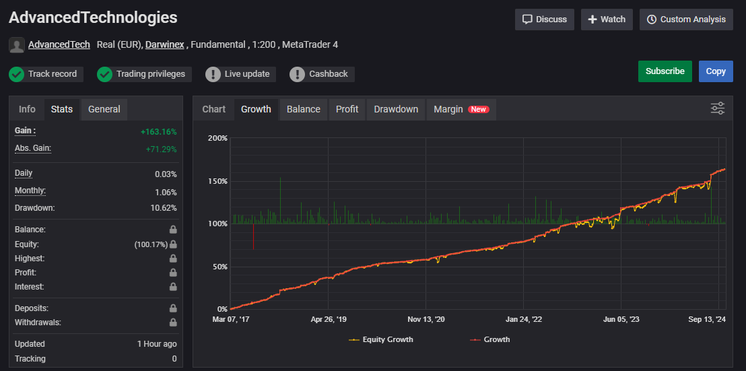Click the AdvancedTech user avatar icon
The width and height of the screenshot is (746, 371).
[x=17, y=45]
